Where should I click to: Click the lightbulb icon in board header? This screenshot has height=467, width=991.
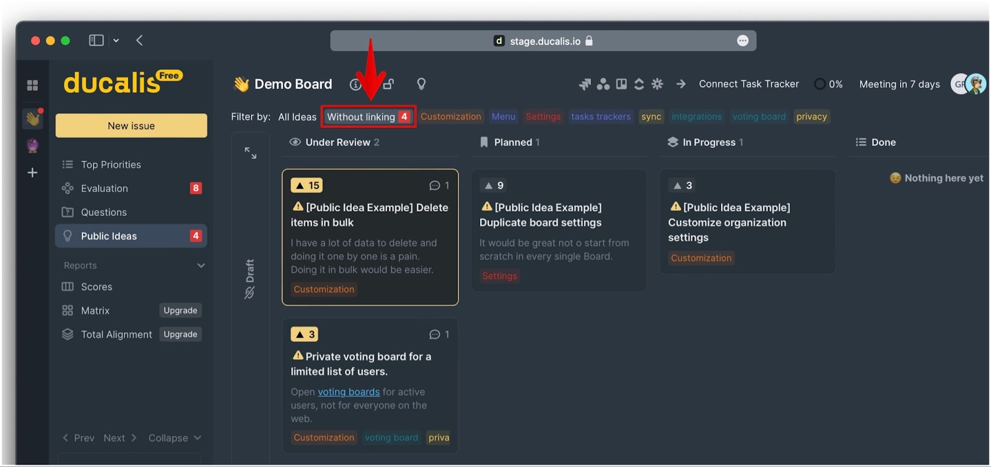[x=421, y=84]
